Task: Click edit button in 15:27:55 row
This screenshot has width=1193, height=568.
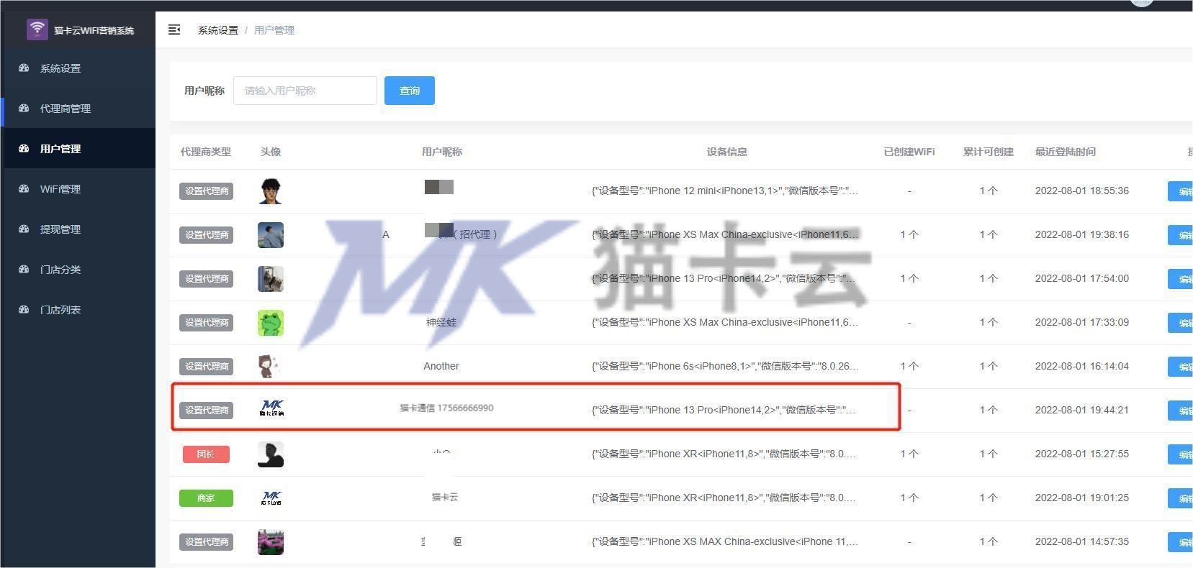Action: pyautogui.click(x=1180, y=454)
